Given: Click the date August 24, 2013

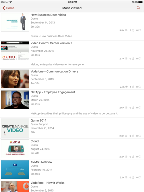Looking at the screenshot, I should click(40, 149).
